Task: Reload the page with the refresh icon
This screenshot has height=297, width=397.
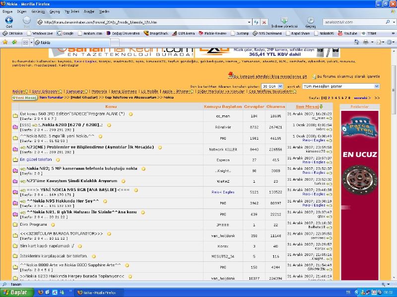Action: coord(256,22)
